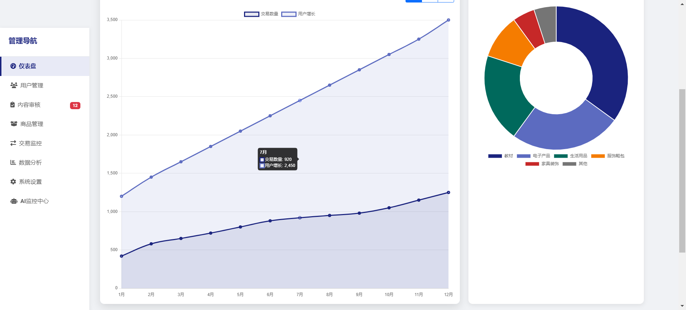Click the 管理导航 sidebar heading

[23, 41]
